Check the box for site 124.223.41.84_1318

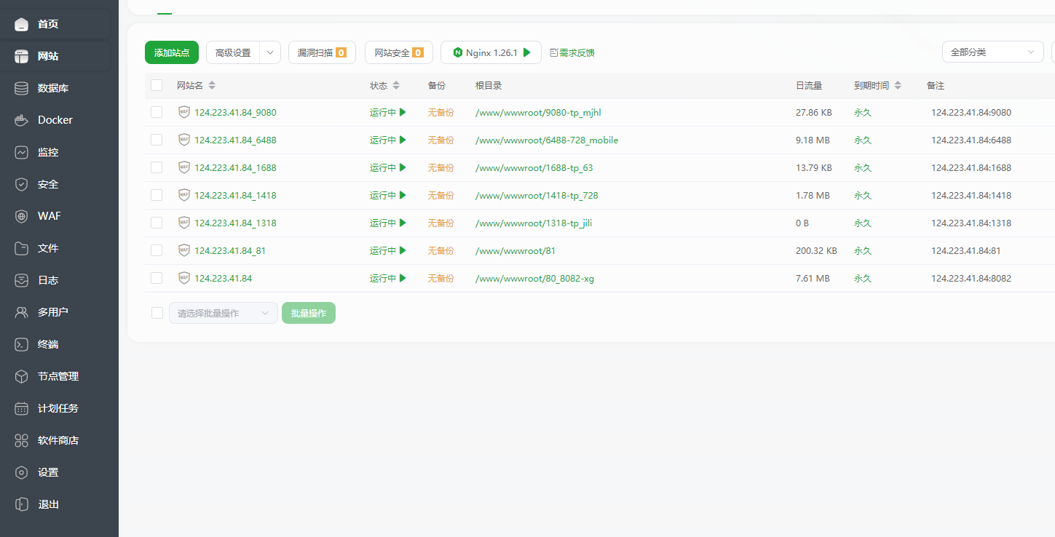click(157, 223)
